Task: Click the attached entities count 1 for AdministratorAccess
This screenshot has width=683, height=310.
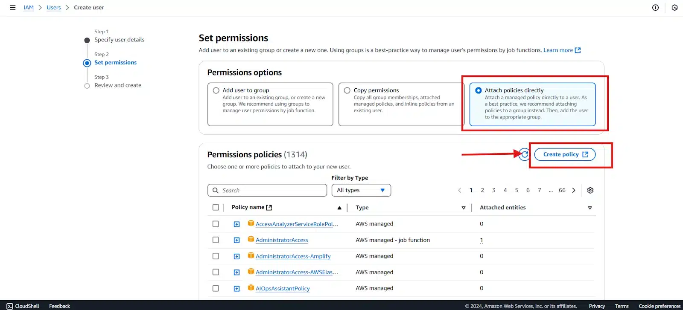Action: 482,240
